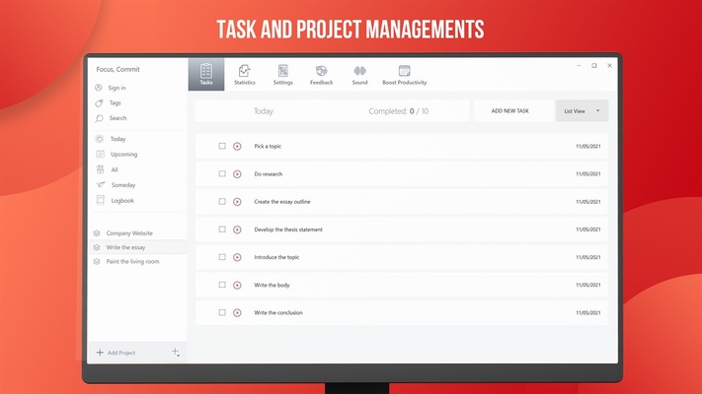Open the Tasks tab
The image size is (702, 394).
pos(206,74)
